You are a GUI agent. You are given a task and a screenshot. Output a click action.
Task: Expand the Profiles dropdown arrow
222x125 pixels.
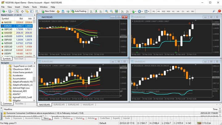13,11
